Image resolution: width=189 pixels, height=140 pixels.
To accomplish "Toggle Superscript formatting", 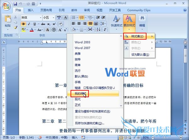I will coord(54,24).
